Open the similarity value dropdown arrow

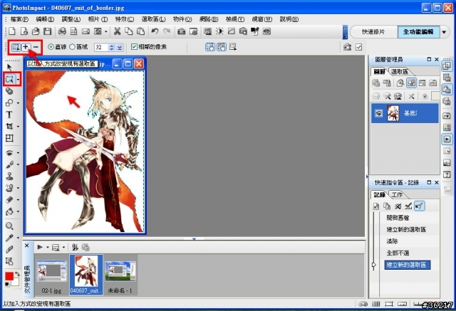tap(120, 48)
